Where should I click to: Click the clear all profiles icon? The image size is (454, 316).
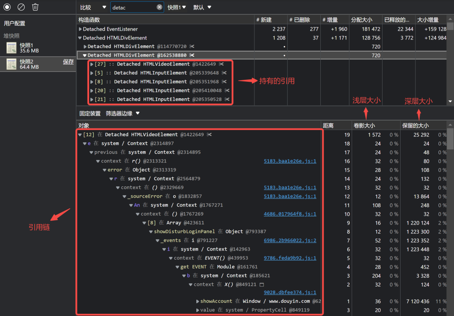coord(21,7)
